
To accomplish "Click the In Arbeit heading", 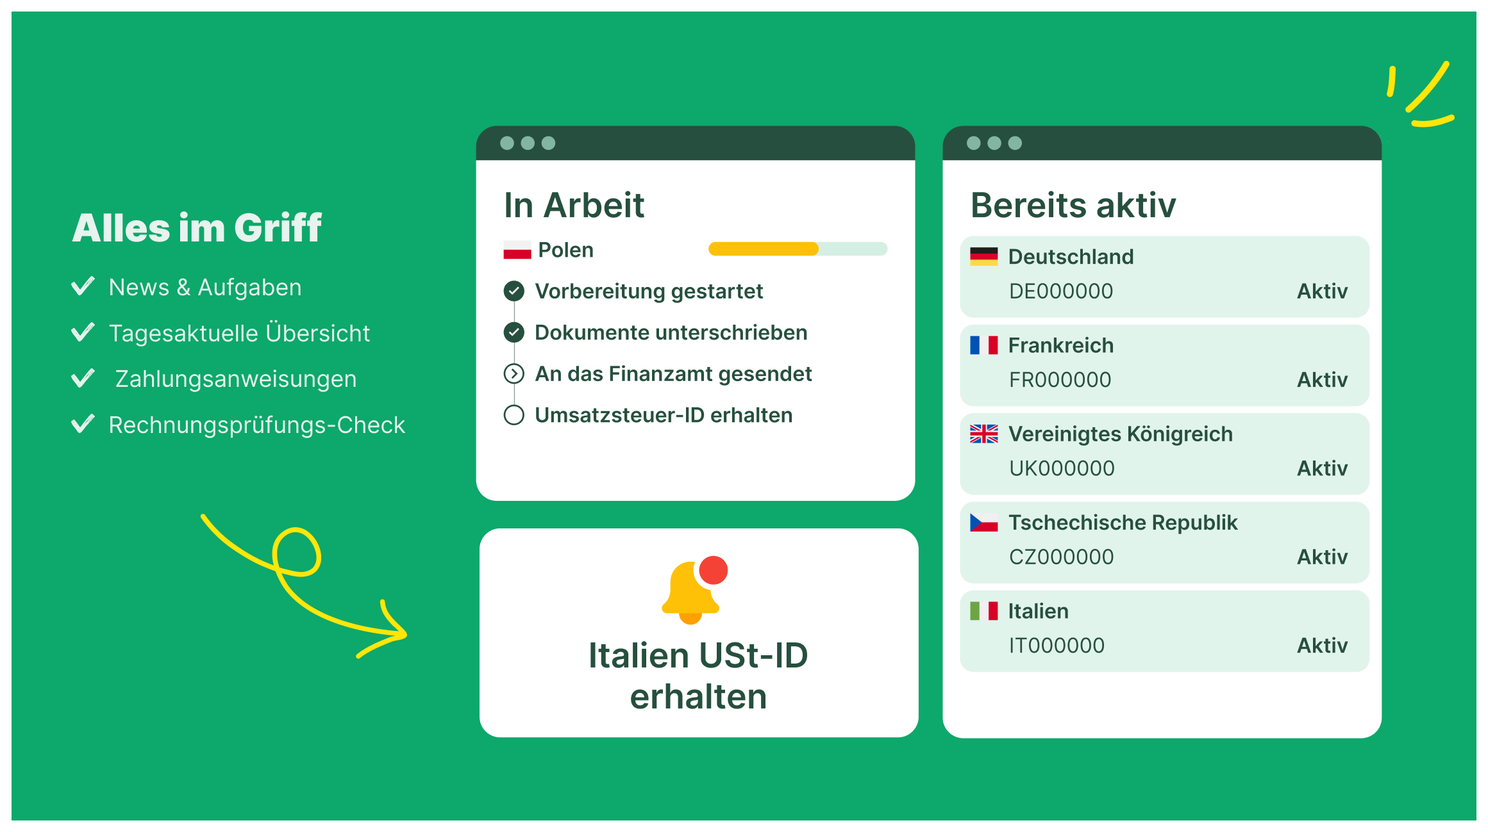I will pos(574,206).
